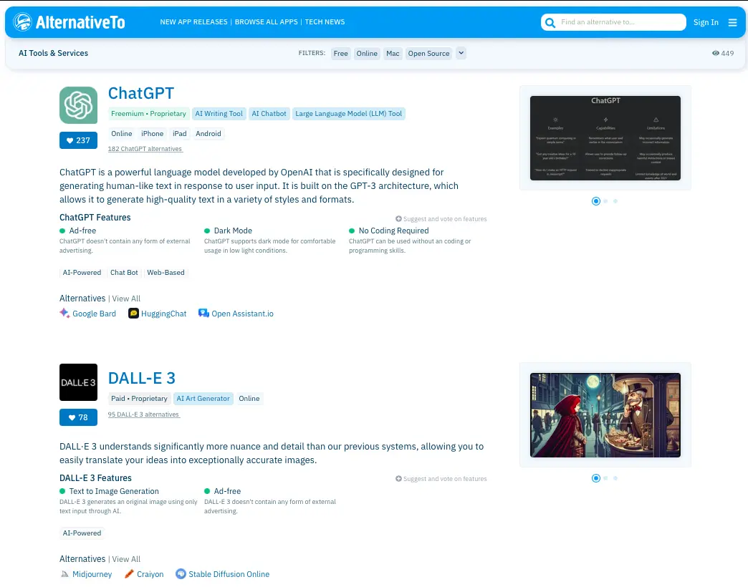The width and height of the screenshot is (748, 587).
Task: Open the Browse All Apps menu
Action: (x=266, y=22)
